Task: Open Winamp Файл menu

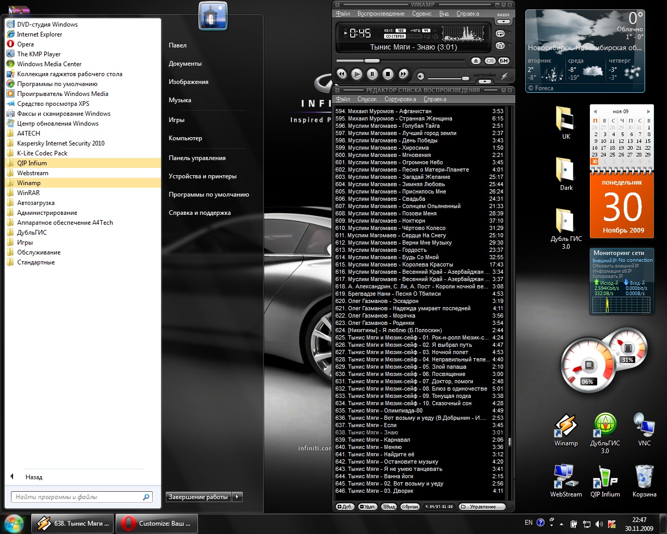Action: click(343, 14)
